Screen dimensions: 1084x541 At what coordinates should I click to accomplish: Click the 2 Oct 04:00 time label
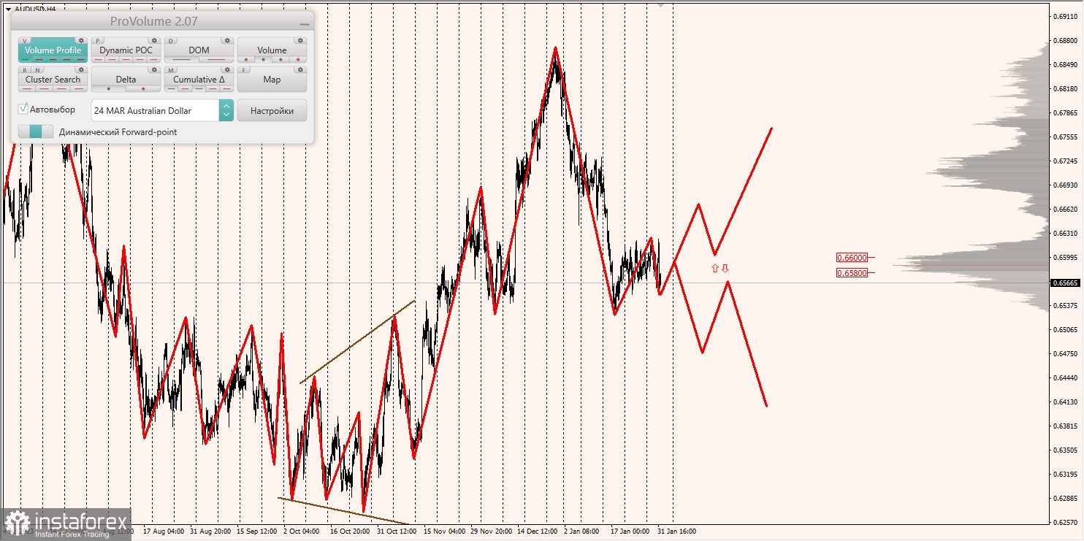coord(301,532)
